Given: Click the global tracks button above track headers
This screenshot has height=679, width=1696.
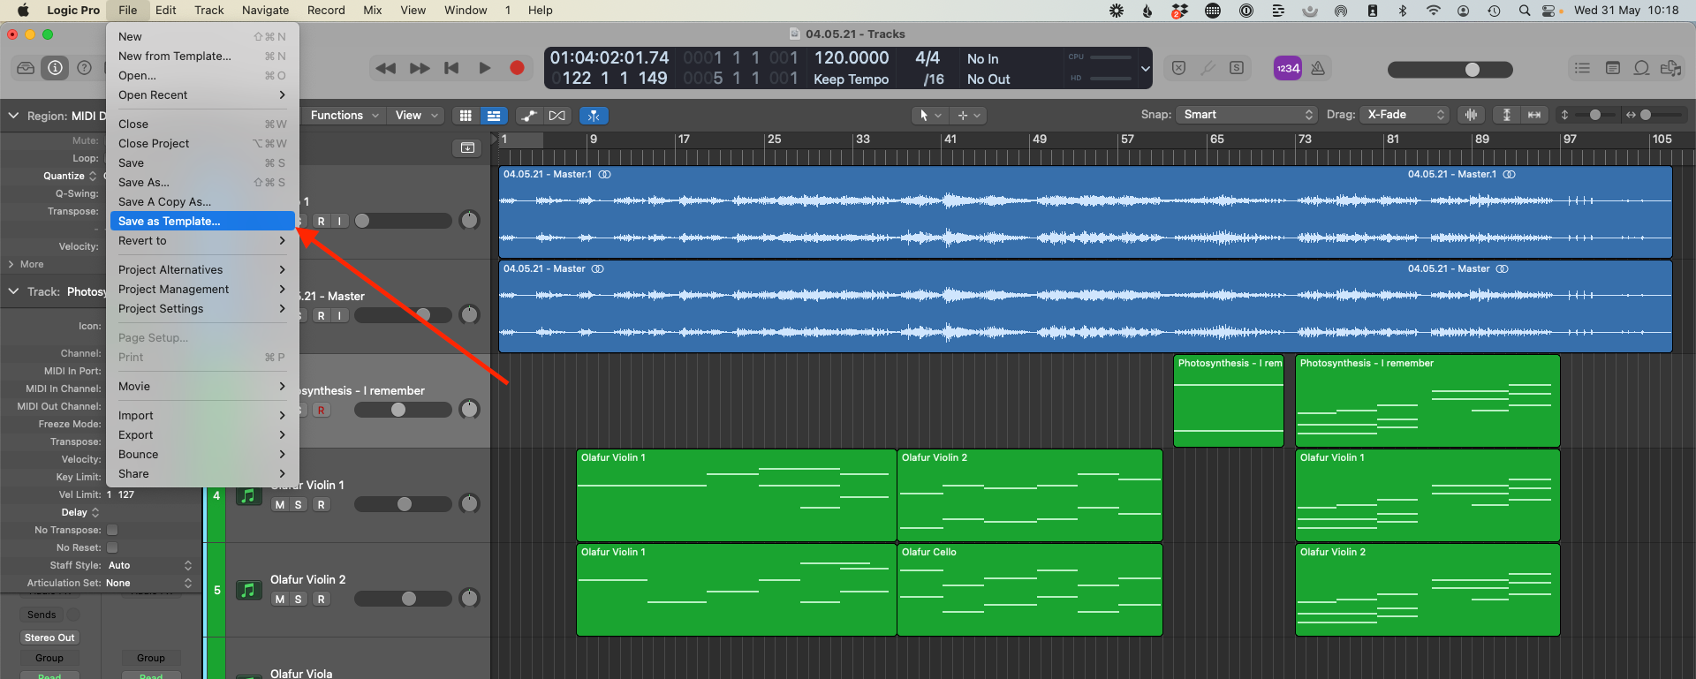Looking at the screenshot, I should (x=467, y=147).
